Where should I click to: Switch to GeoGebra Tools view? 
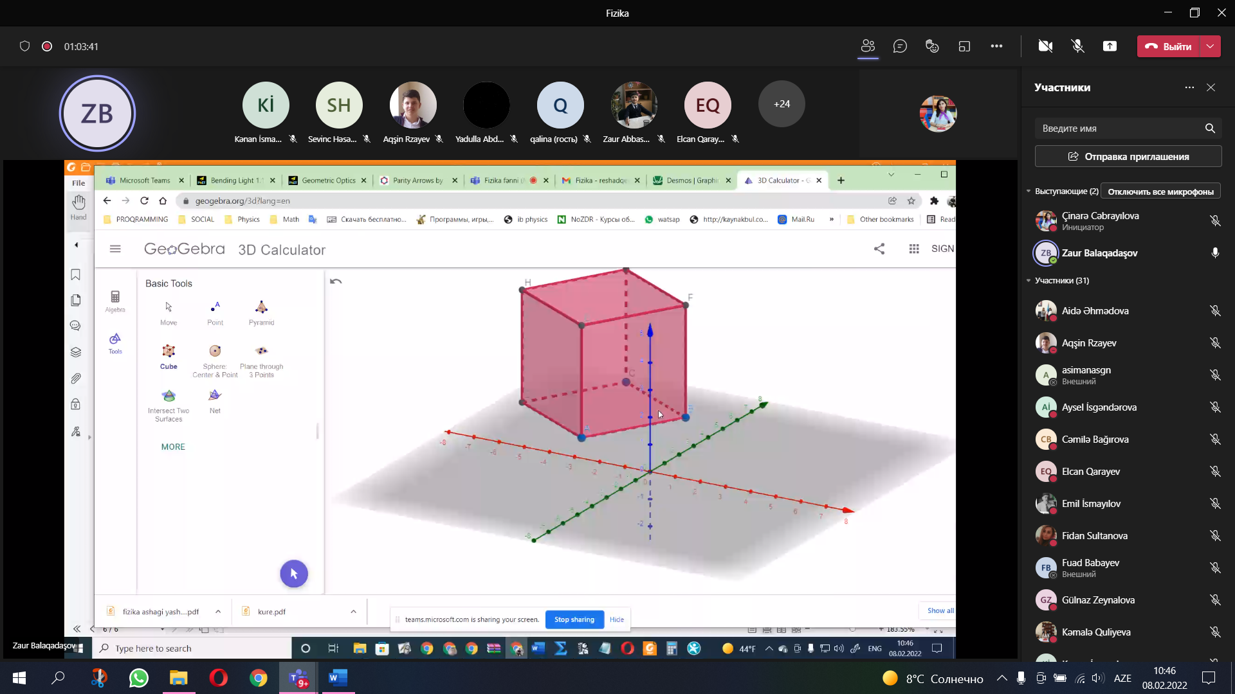(115, 343)
